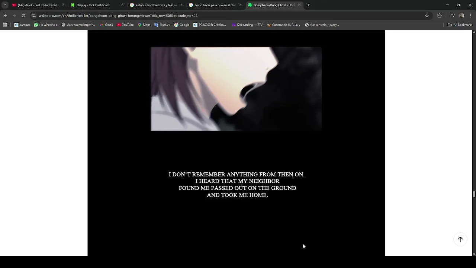Open a new browser tab

[x=308, y=5]
